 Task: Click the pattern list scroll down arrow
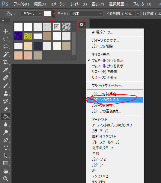[74, 57]
